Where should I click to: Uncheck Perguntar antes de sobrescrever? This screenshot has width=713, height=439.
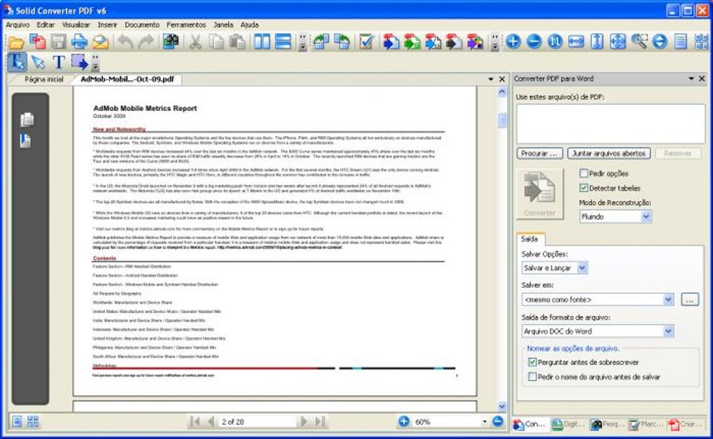(533, 362)
